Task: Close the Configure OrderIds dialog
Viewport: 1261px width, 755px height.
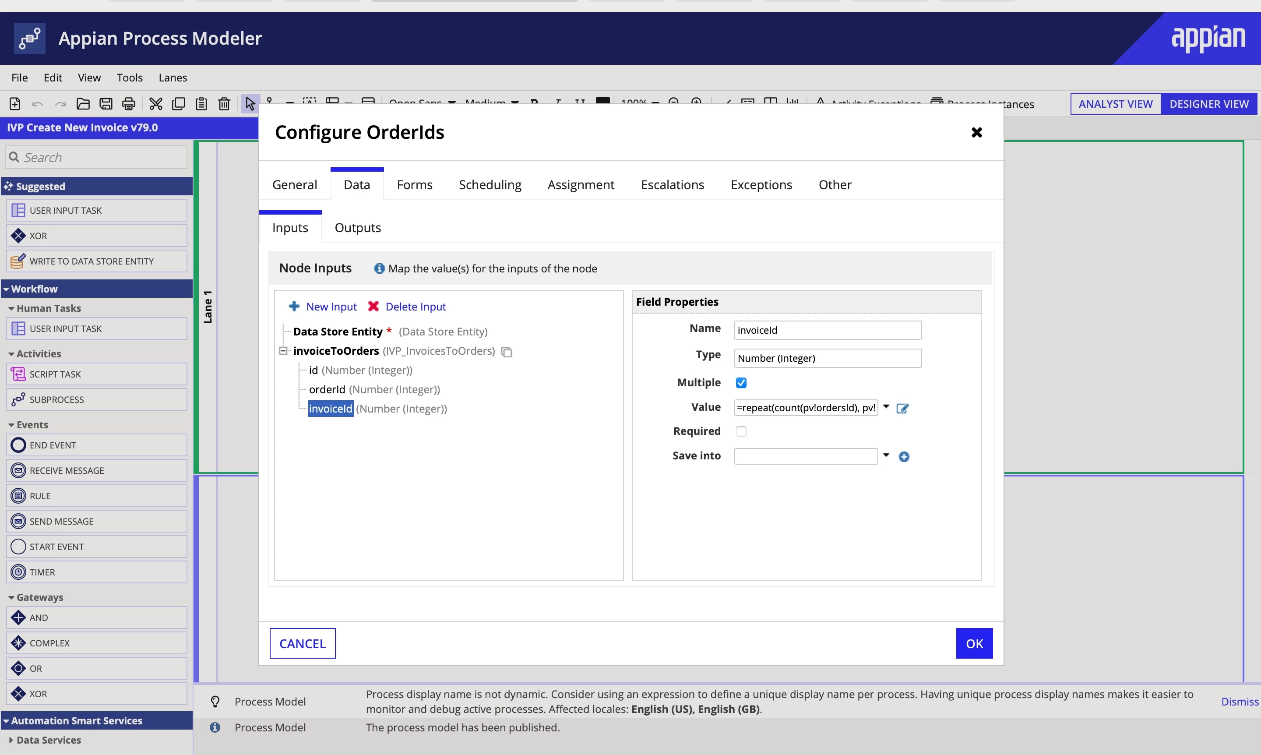Action: point(977,132)
